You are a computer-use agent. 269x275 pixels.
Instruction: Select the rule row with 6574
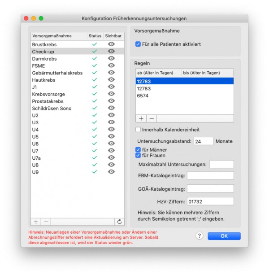[x=185, y=96]
